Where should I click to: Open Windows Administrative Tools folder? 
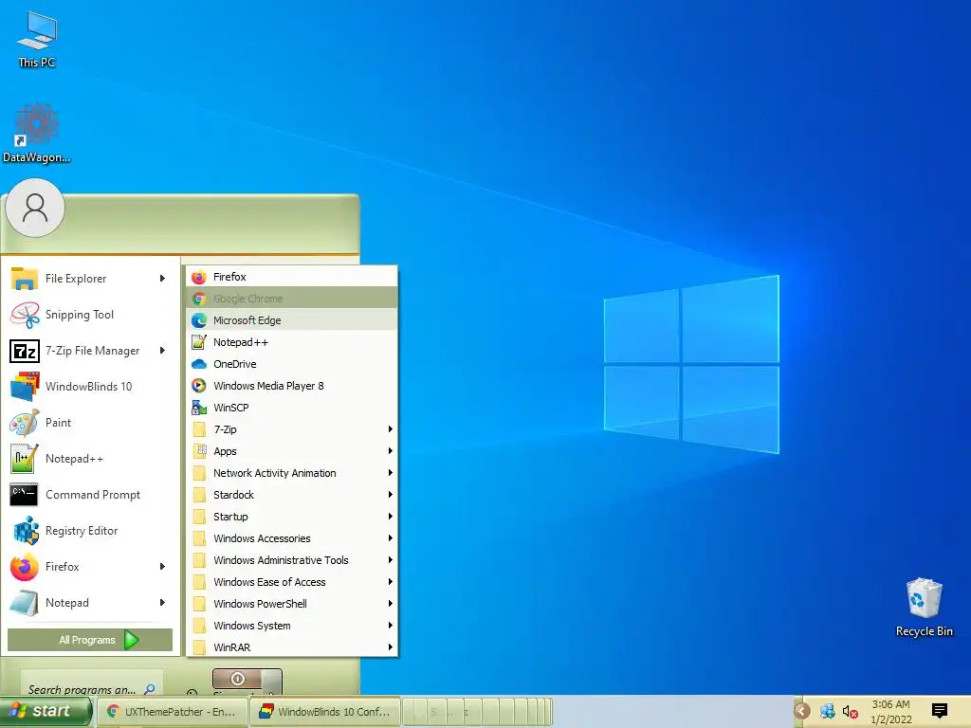click(x=292, y=560)
